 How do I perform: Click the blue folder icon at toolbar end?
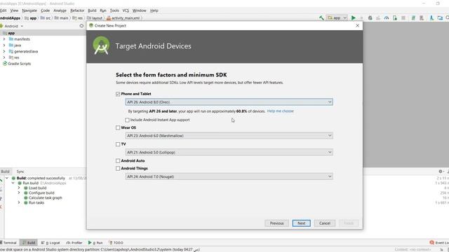tap(440, 17)
